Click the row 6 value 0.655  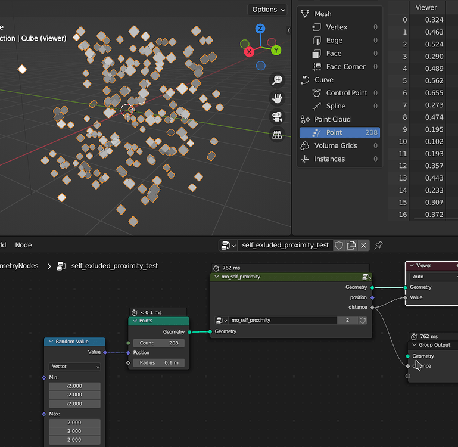[x=434, y=92]
